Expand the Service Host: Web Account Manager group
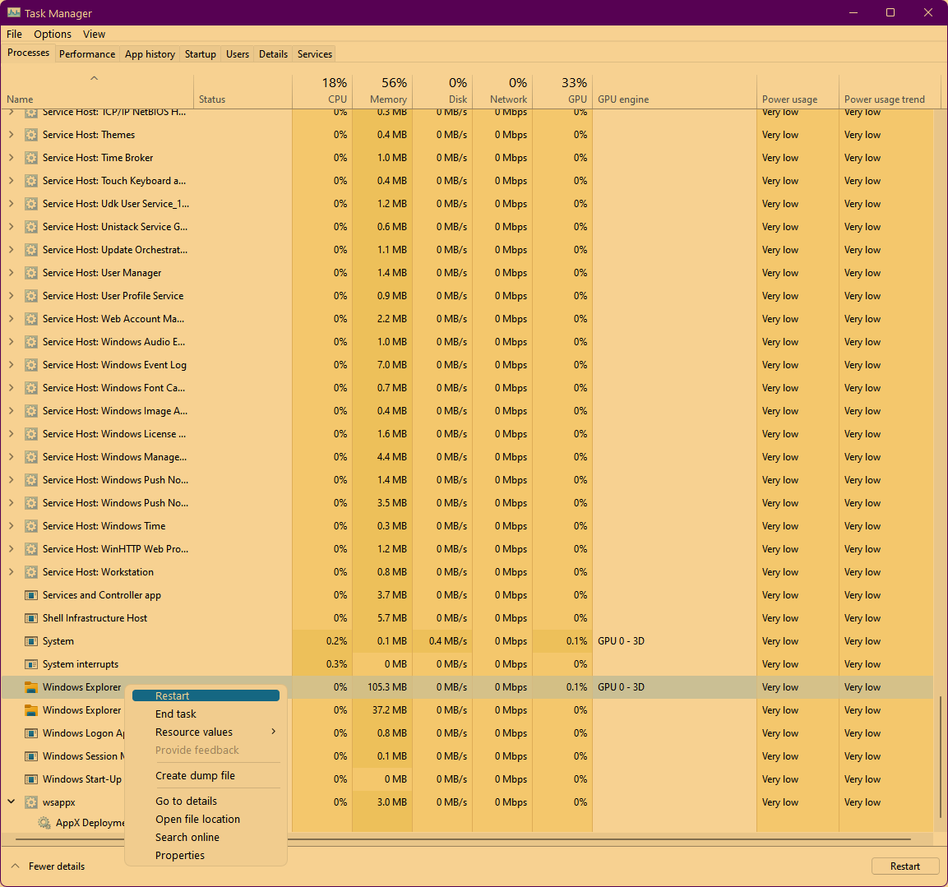Image resolution: width=948 pixels, height=887 pixels. [11, 319]
